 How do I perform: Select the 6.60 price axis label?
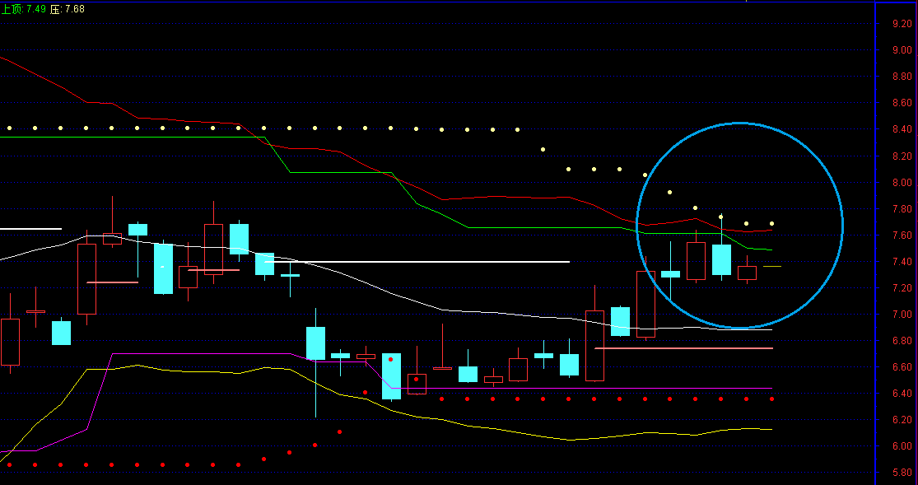(x=902, y=367)
